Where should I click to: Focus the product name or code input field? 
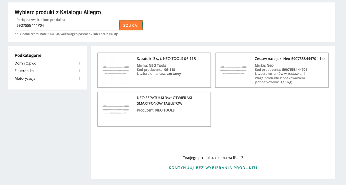point(67,25)
